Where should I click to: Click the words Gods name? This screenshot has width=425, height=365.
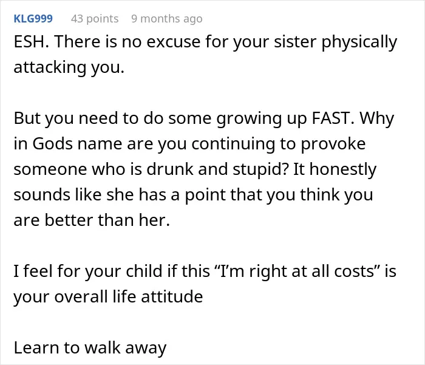click(x=77, y=144)
